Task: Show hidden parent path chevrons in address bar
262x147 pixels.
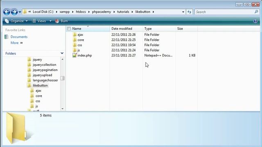Action: tap(29, 12)
